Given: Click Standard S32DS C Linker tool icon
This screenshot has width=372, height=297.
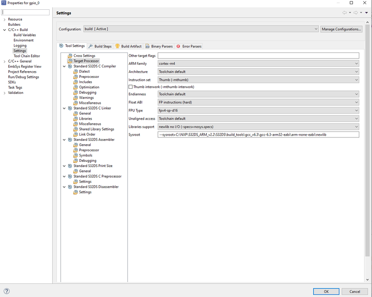Looking at the screenshot, I should [70, 108].
